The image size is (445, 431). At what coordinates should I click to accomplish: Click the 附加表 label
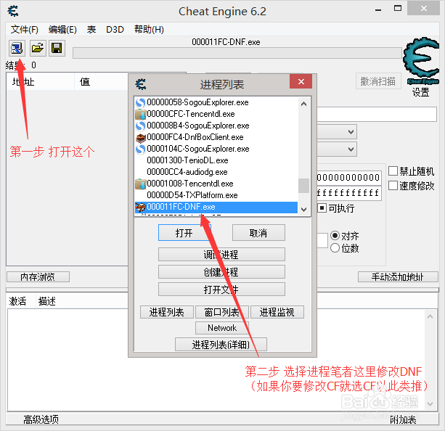pyautogui.click(x=403, y=419)
